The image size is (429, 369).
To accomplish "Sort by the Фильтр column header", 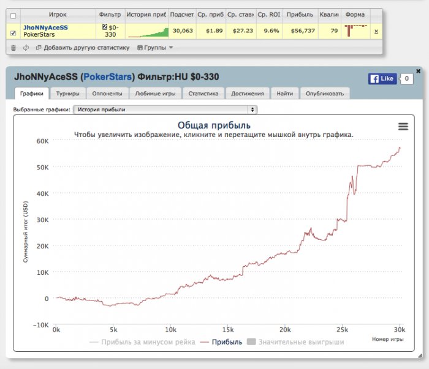I will [x=110, y=15].
